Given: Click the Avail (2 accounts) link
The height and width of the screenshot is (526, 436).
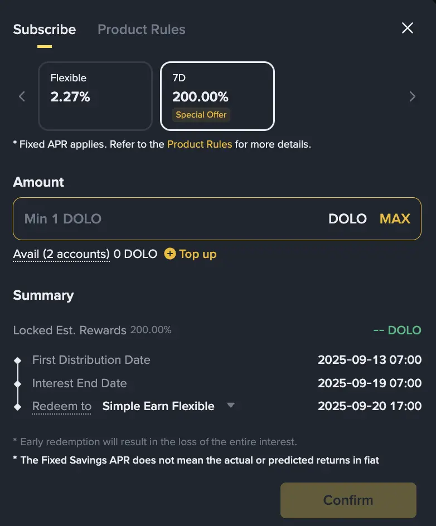Looking at the screenshot, I should (x=61, y=254).
